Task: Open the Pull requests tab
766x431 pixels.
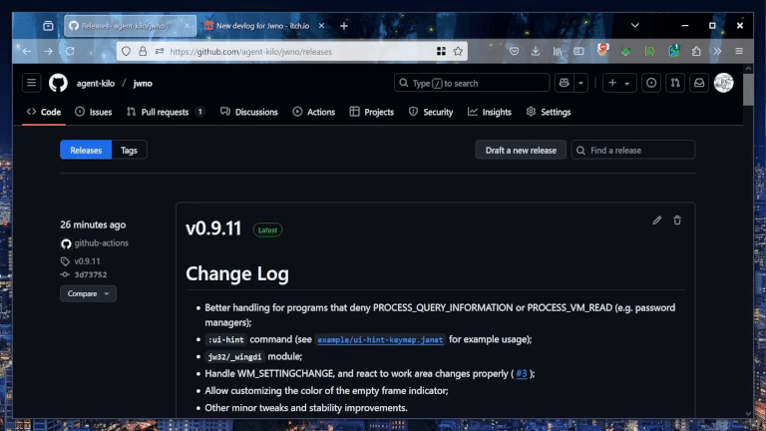Action: (166, 112)
